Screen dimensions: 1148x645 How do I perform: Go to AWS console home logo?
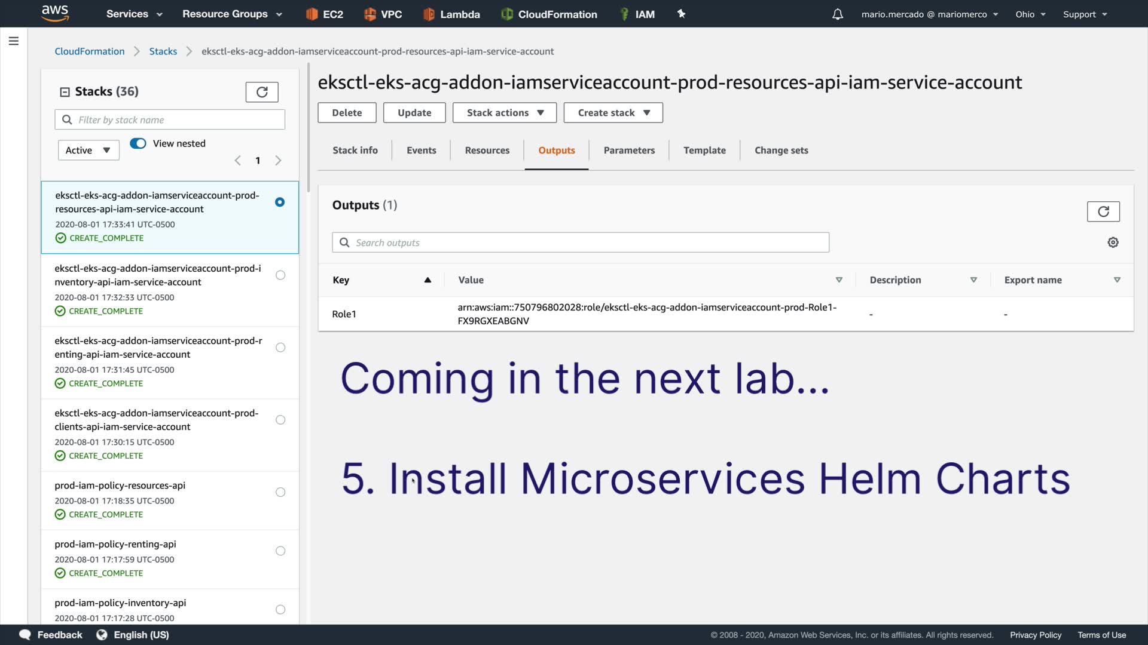[55, 13]
